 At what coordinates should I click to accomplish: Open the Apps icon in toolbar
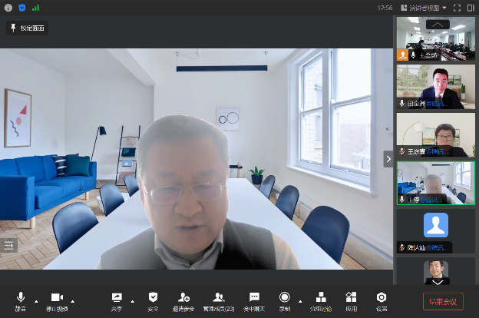351,297
